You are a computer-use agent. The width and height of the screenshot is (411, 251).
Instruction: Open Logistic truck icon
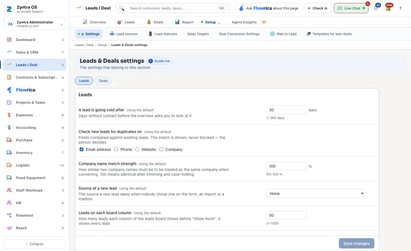click(x=9, y=165)
